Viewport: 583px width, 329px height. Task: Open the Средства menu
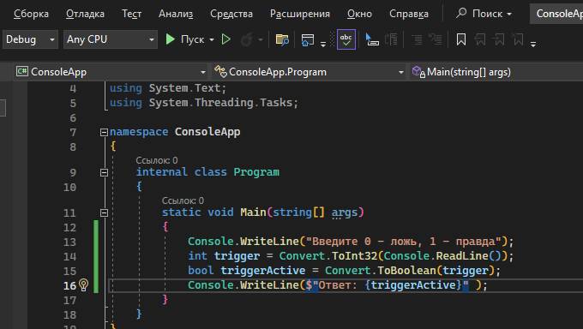(231, 14)
